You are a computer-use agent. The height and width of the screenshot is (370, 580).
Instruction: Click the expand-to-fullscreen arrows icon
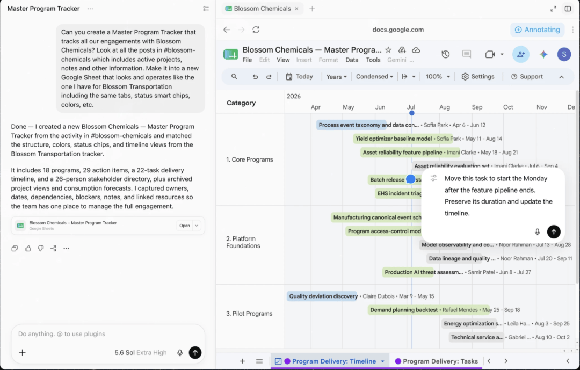(553, 9)
